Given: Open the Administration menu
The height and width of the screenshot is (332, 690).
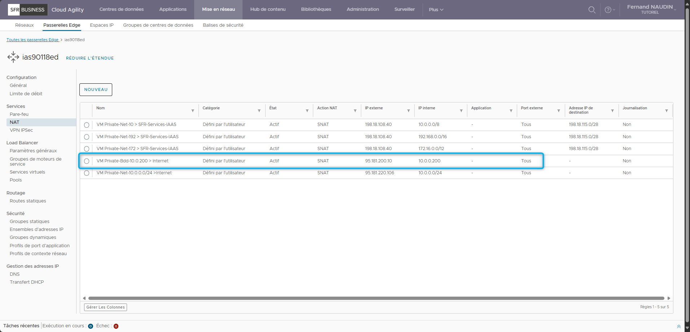Looking at the screenshot, I should pos(363,10).
